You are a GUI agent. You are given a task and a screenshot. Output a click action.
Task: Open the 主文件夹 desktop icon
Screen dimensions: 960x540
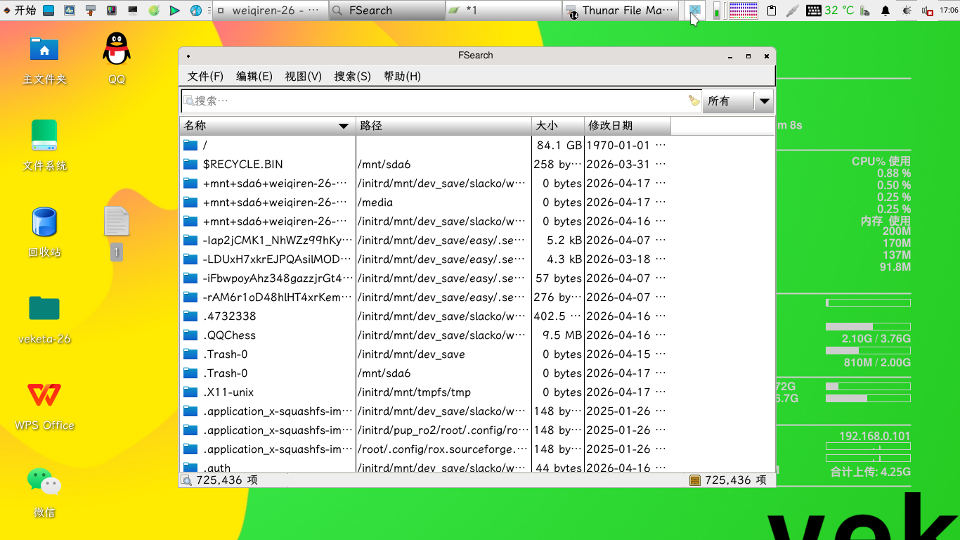(44, 59)
